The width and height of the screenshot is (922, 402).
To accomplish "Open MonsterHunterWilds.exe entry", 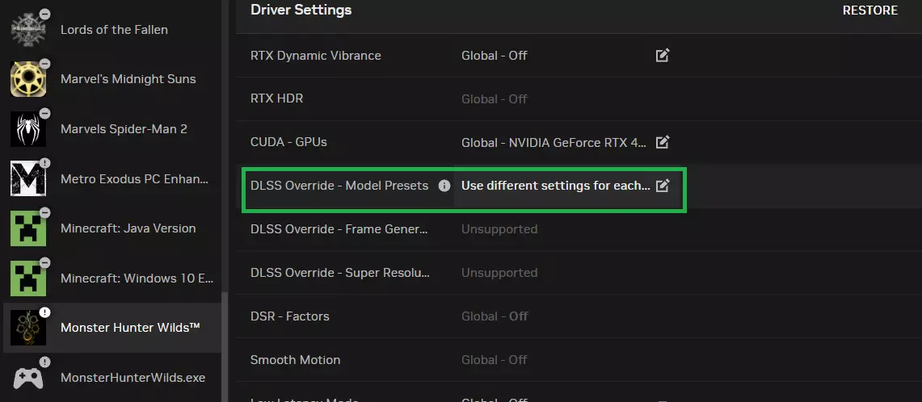I will pos(112,377).
